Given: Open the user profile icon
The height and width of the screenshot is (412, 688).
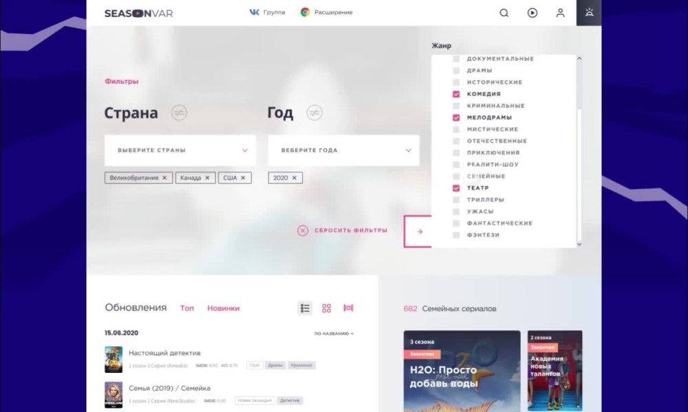Looking at the screenshot, I should pyautogui.click(x=560, y=12).
